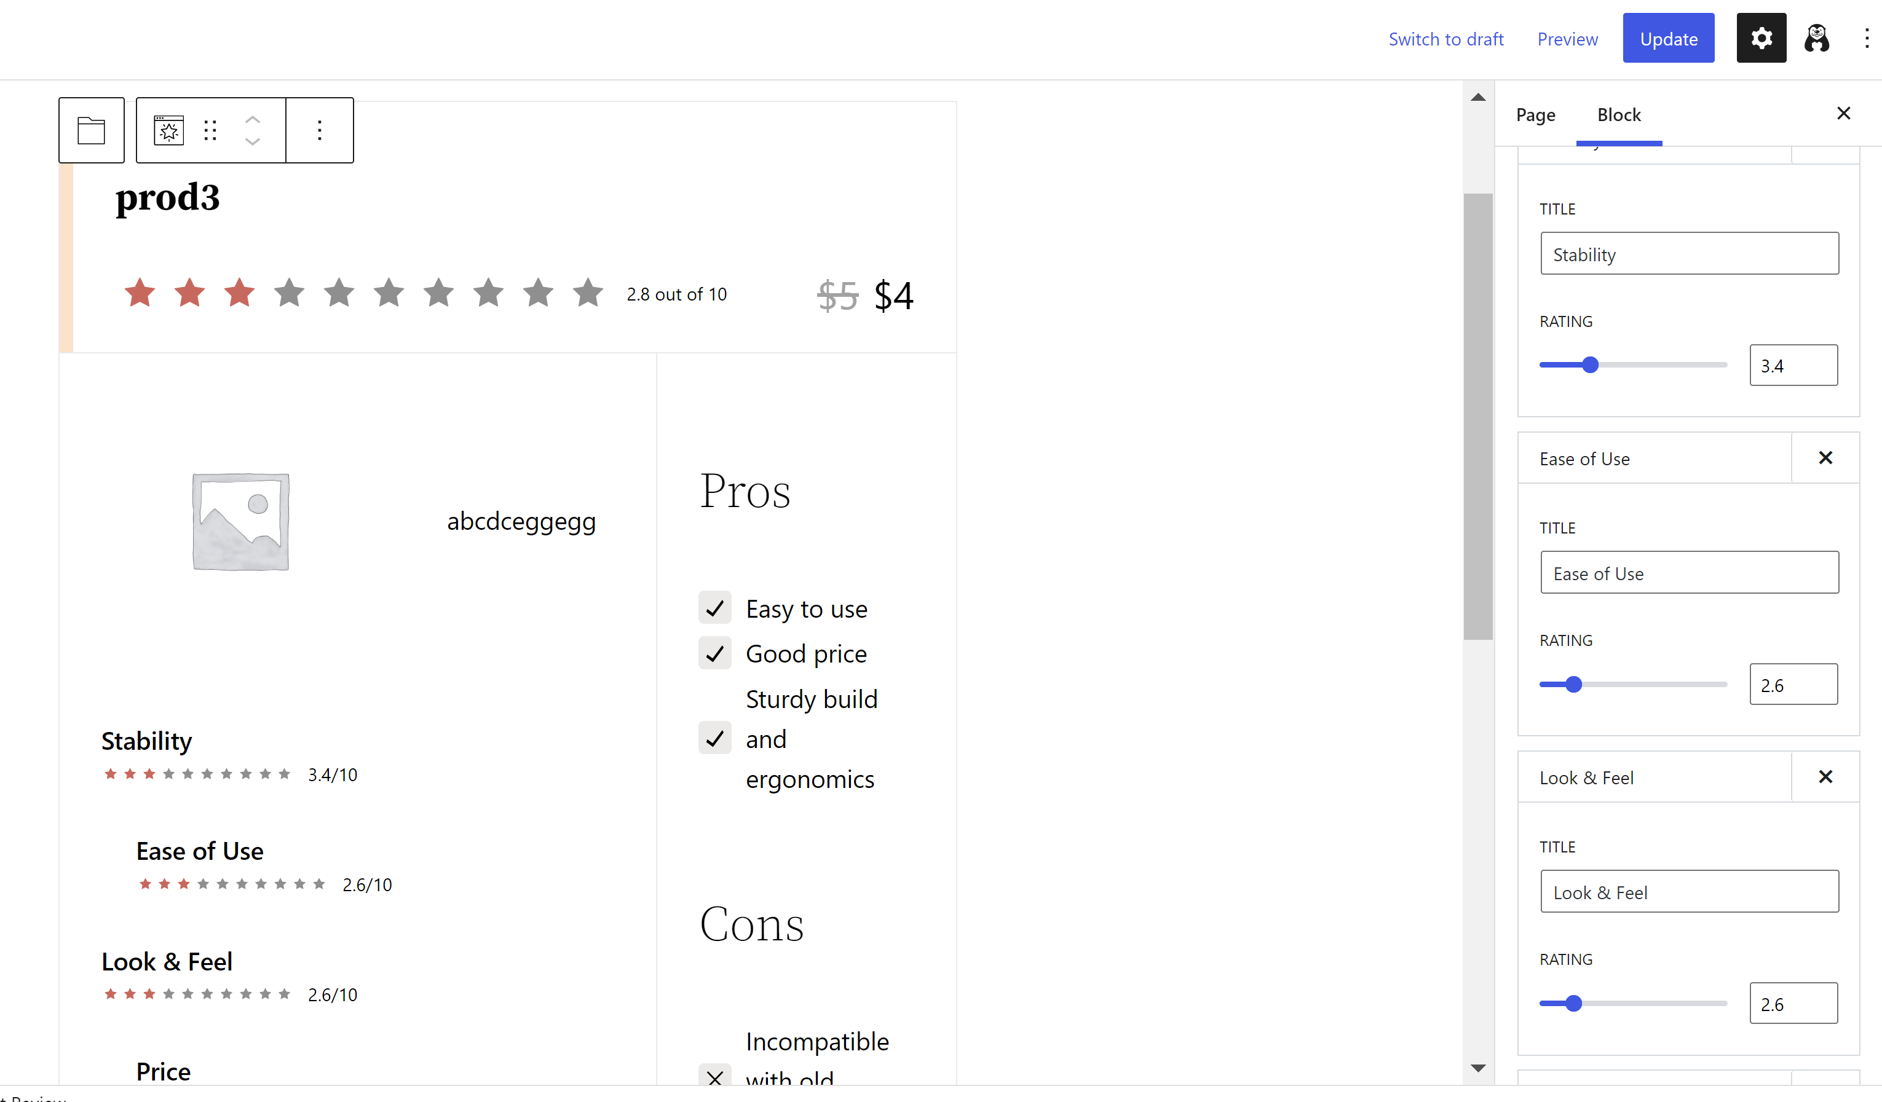Screen dimensions: 1882x1102
Task: Remove the Ease of Use section
Action: tap(1826, 458)
